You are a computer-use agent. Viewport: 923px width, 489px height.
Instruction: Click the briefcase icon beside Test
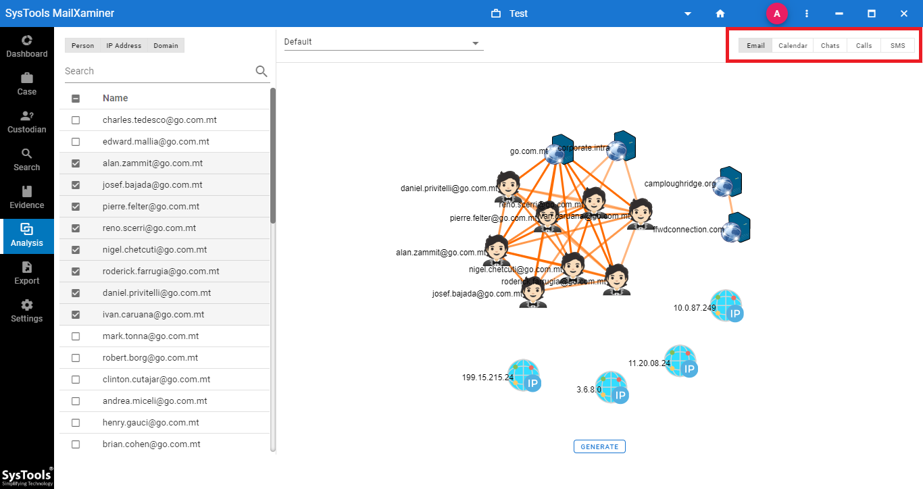(496, 14)
